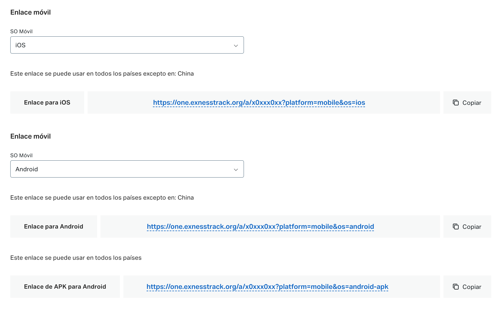Image resolution: width=501 pixels, height=315 pixels.
Task: Click the 'Enlace para iOS' label cell
Action: coord(47,103)
